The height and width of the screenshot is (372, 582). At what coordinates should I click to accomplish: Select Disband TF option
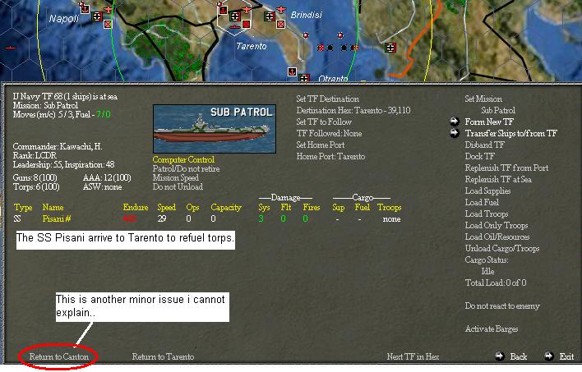485,145
